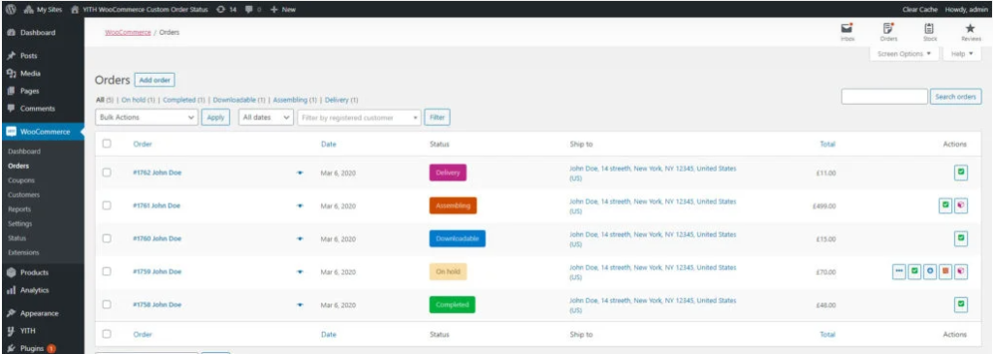Select checkbox for order #1760

point(107,239)
